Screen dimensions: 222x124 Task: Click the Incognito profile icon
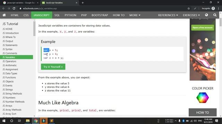(213, 8)
